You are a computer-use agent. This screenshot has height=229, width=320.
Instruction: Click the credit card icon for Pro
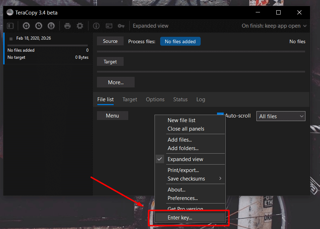coord(109,26)
